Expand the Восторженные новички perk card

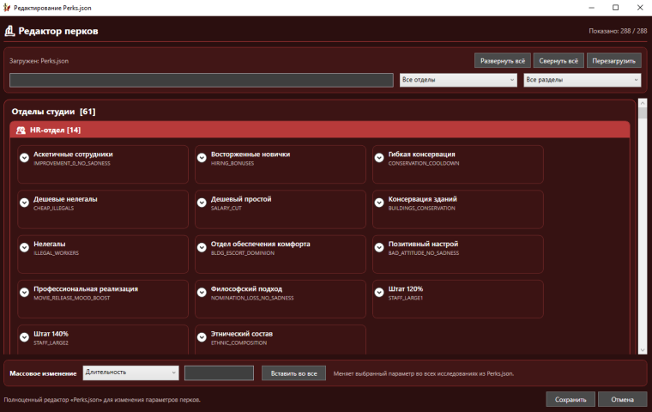tap(202, 158)
